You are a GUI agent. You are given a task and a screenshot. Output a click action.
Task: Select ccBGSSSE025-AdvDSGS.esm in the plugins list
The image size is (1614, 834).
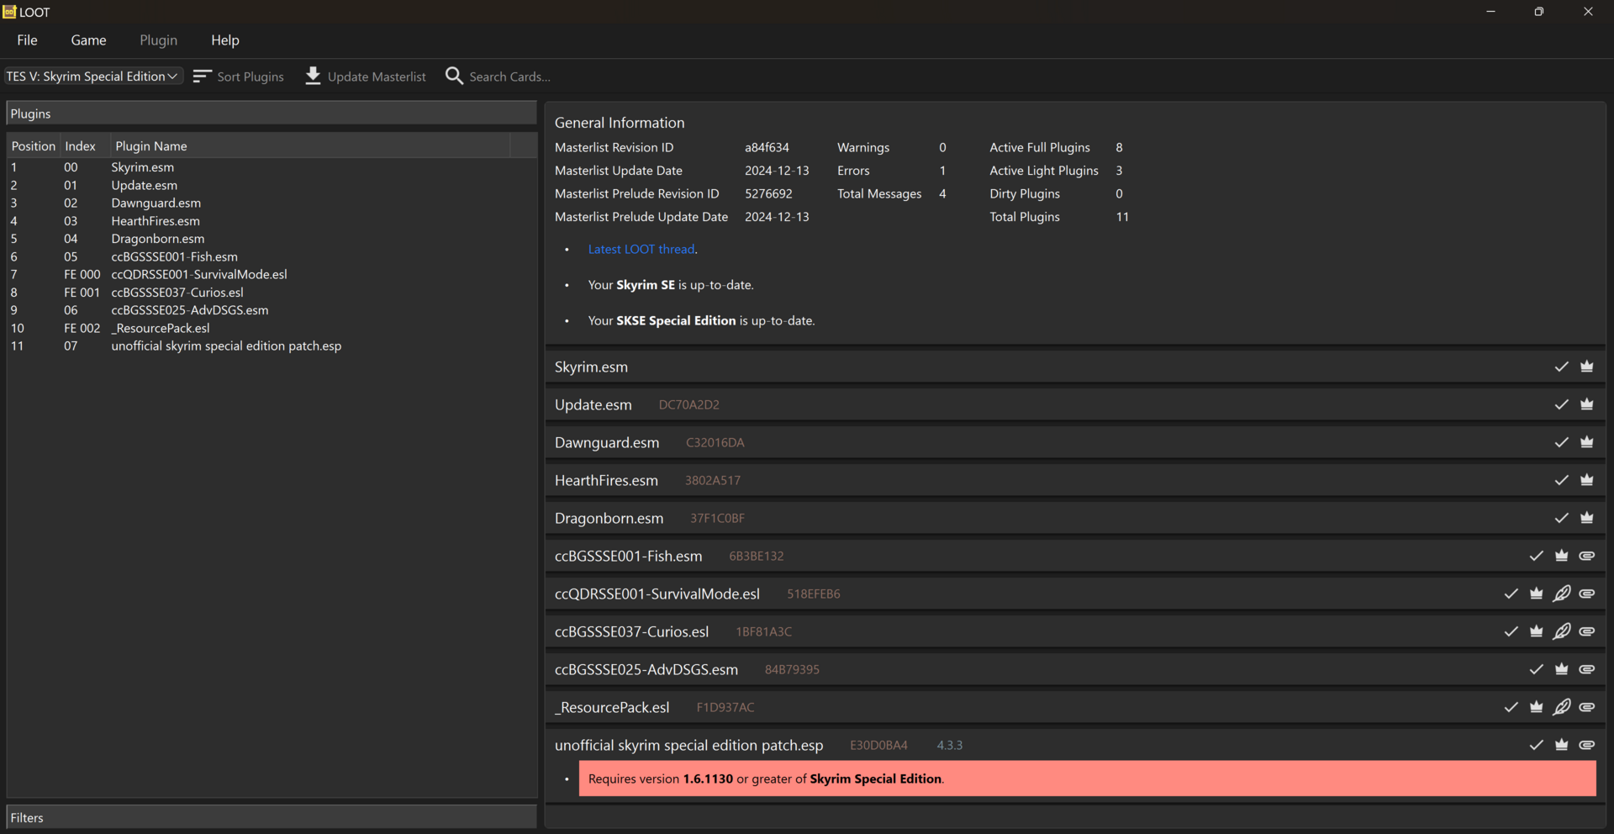coord(272,310)
